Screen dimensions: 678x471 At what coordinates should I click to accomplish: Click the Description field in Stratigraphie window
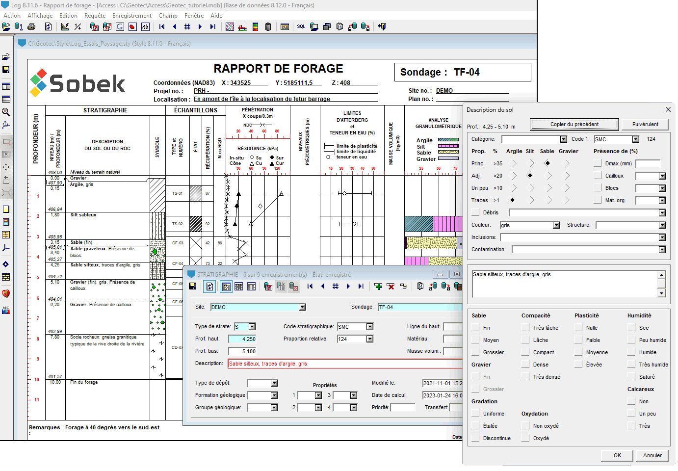[x=345, y=364]
